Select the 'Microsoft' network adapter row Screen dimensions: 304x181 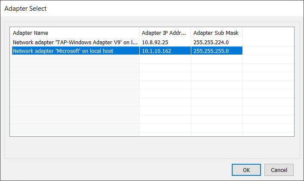click(127, 51)
